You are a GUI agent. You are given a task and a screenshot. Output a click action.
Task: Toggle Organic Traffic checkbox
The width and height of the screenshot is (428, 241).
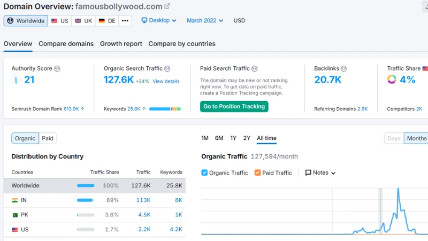204,172
